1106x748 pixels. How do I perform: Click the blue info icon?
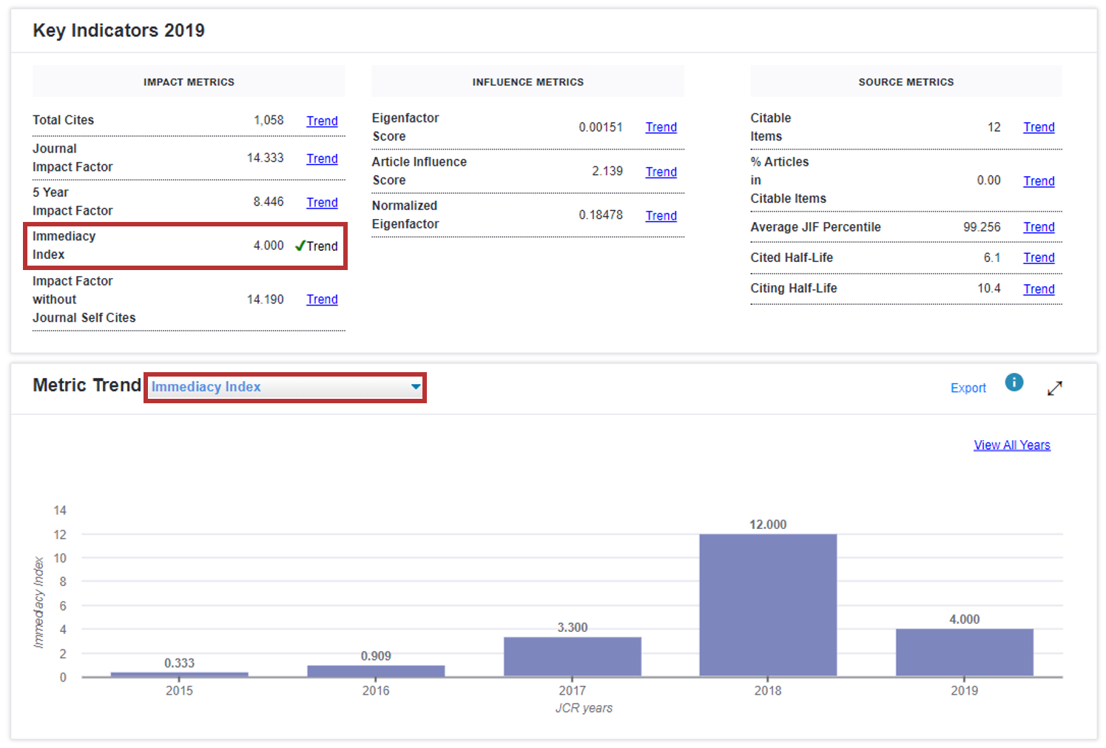tap(1014, 383)
